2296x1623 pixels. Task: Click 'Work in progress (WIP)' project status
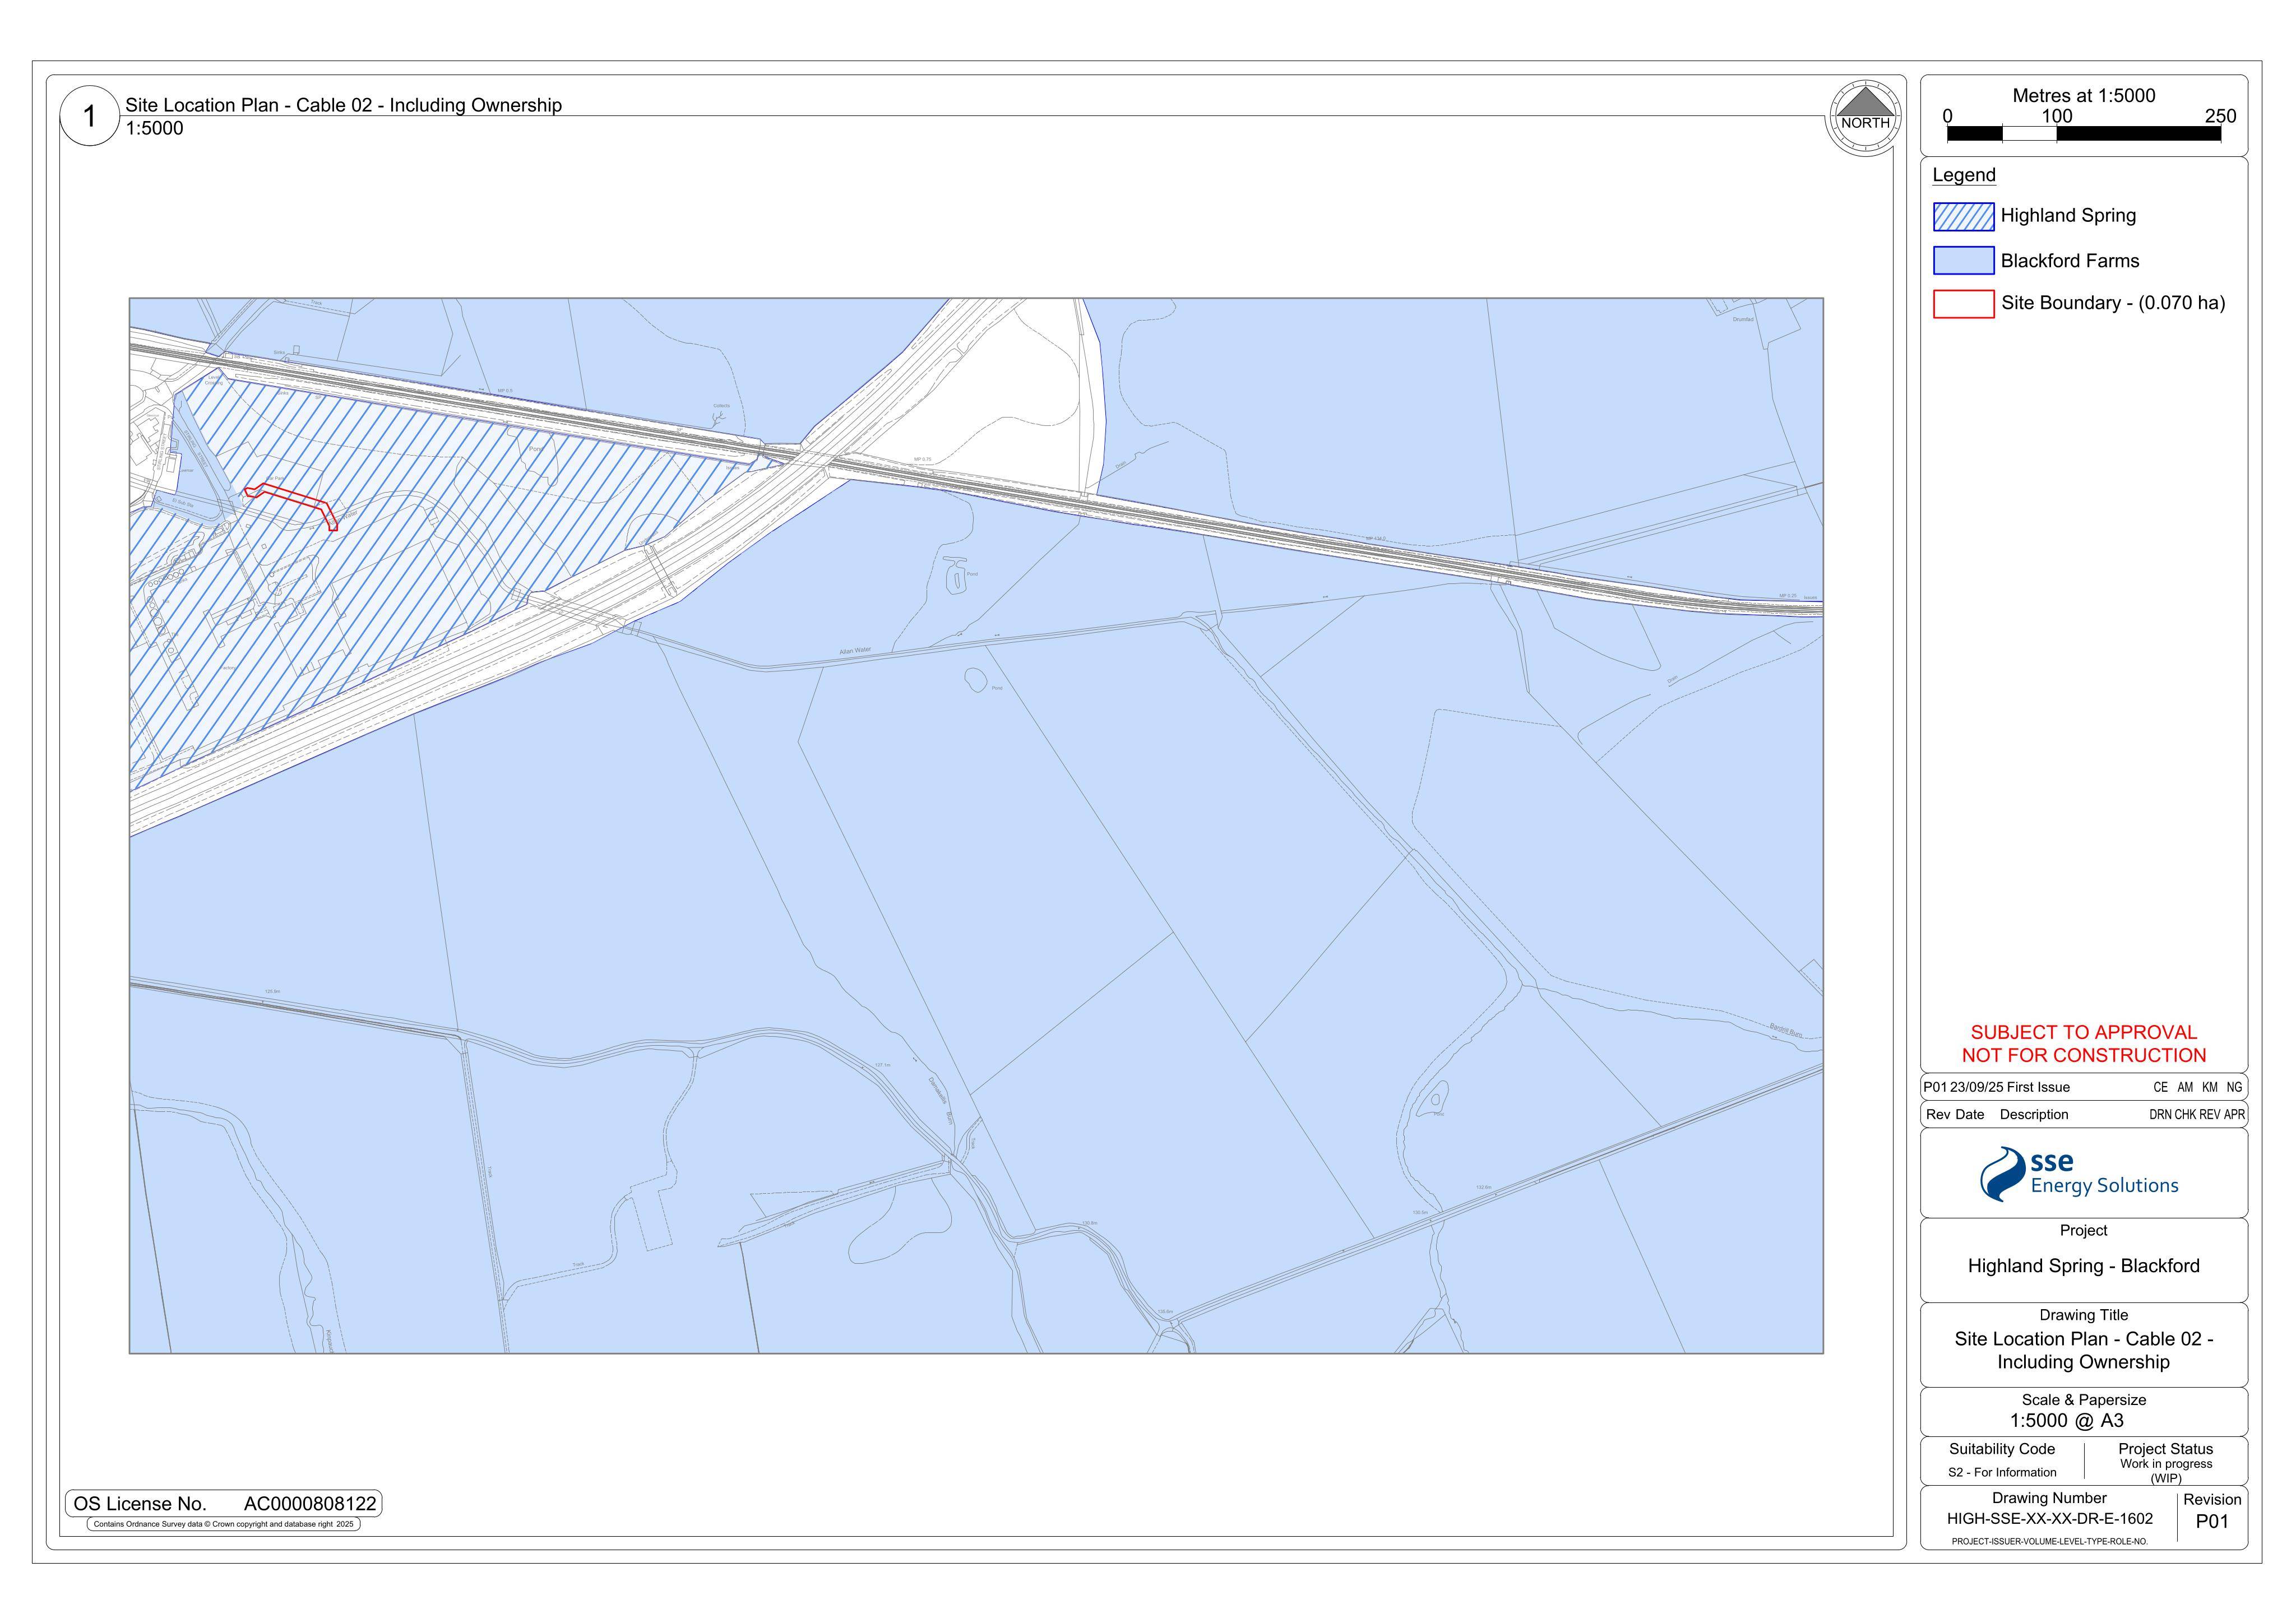pos(2166,1471)
